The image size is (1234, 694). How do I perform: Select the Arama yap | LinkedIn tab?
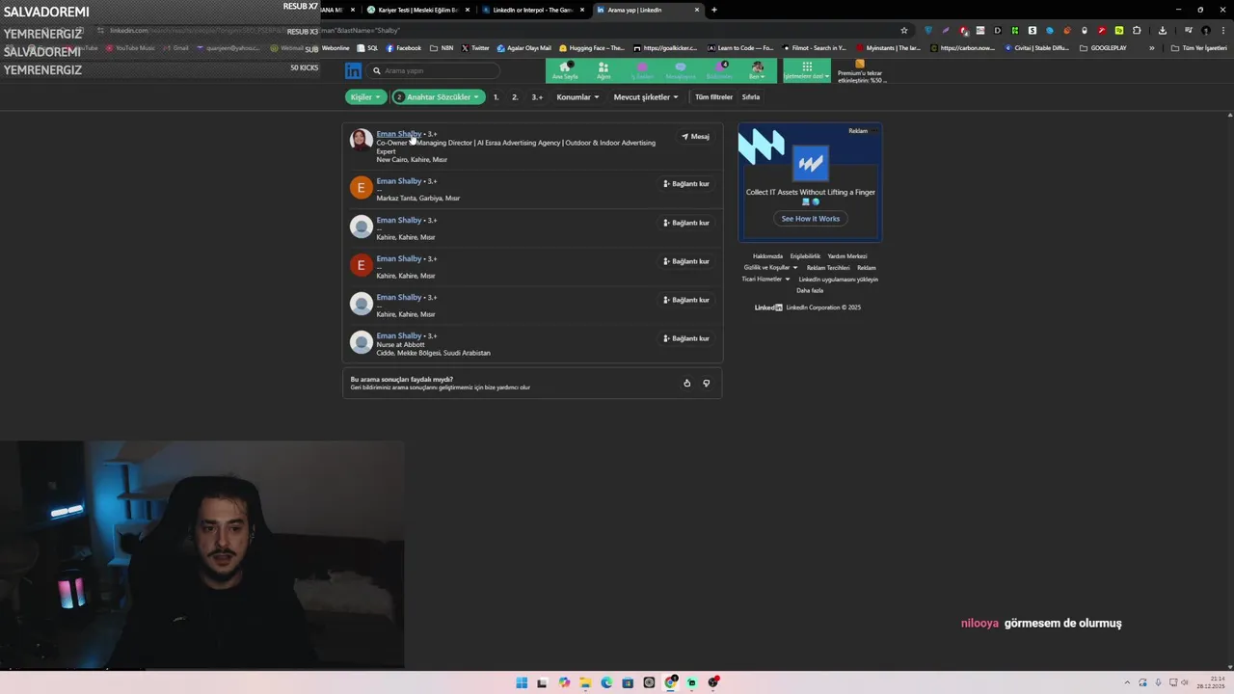pos(647,10)
